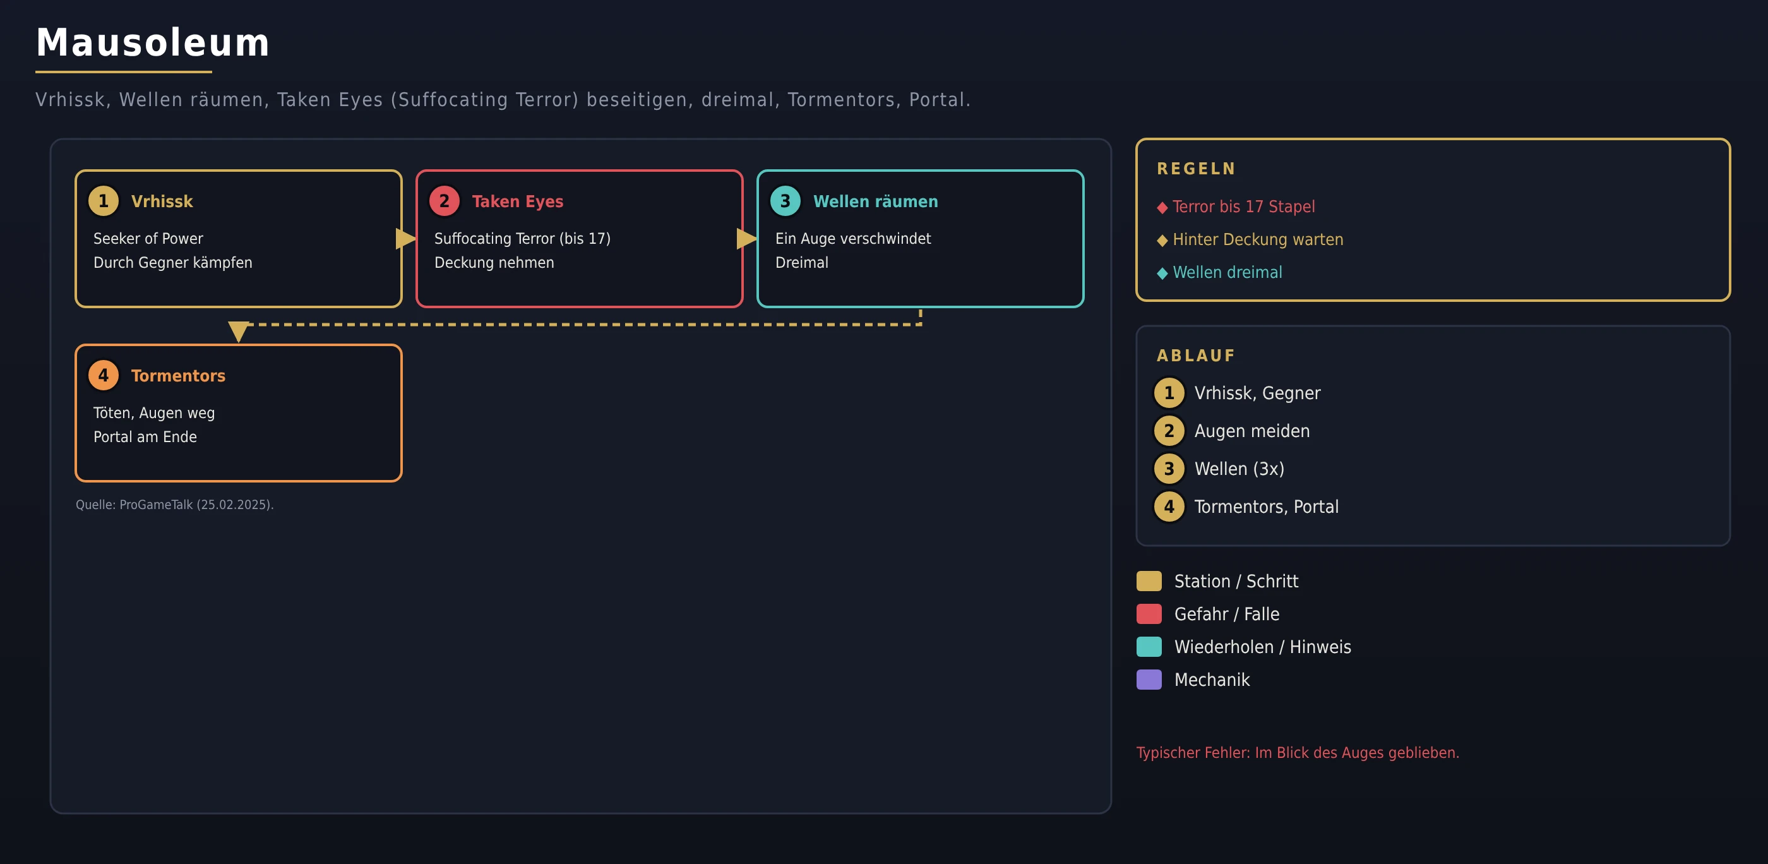1768x864 pixels.
Task: Select the Tormentors card title
Action: tap(179, 376)
